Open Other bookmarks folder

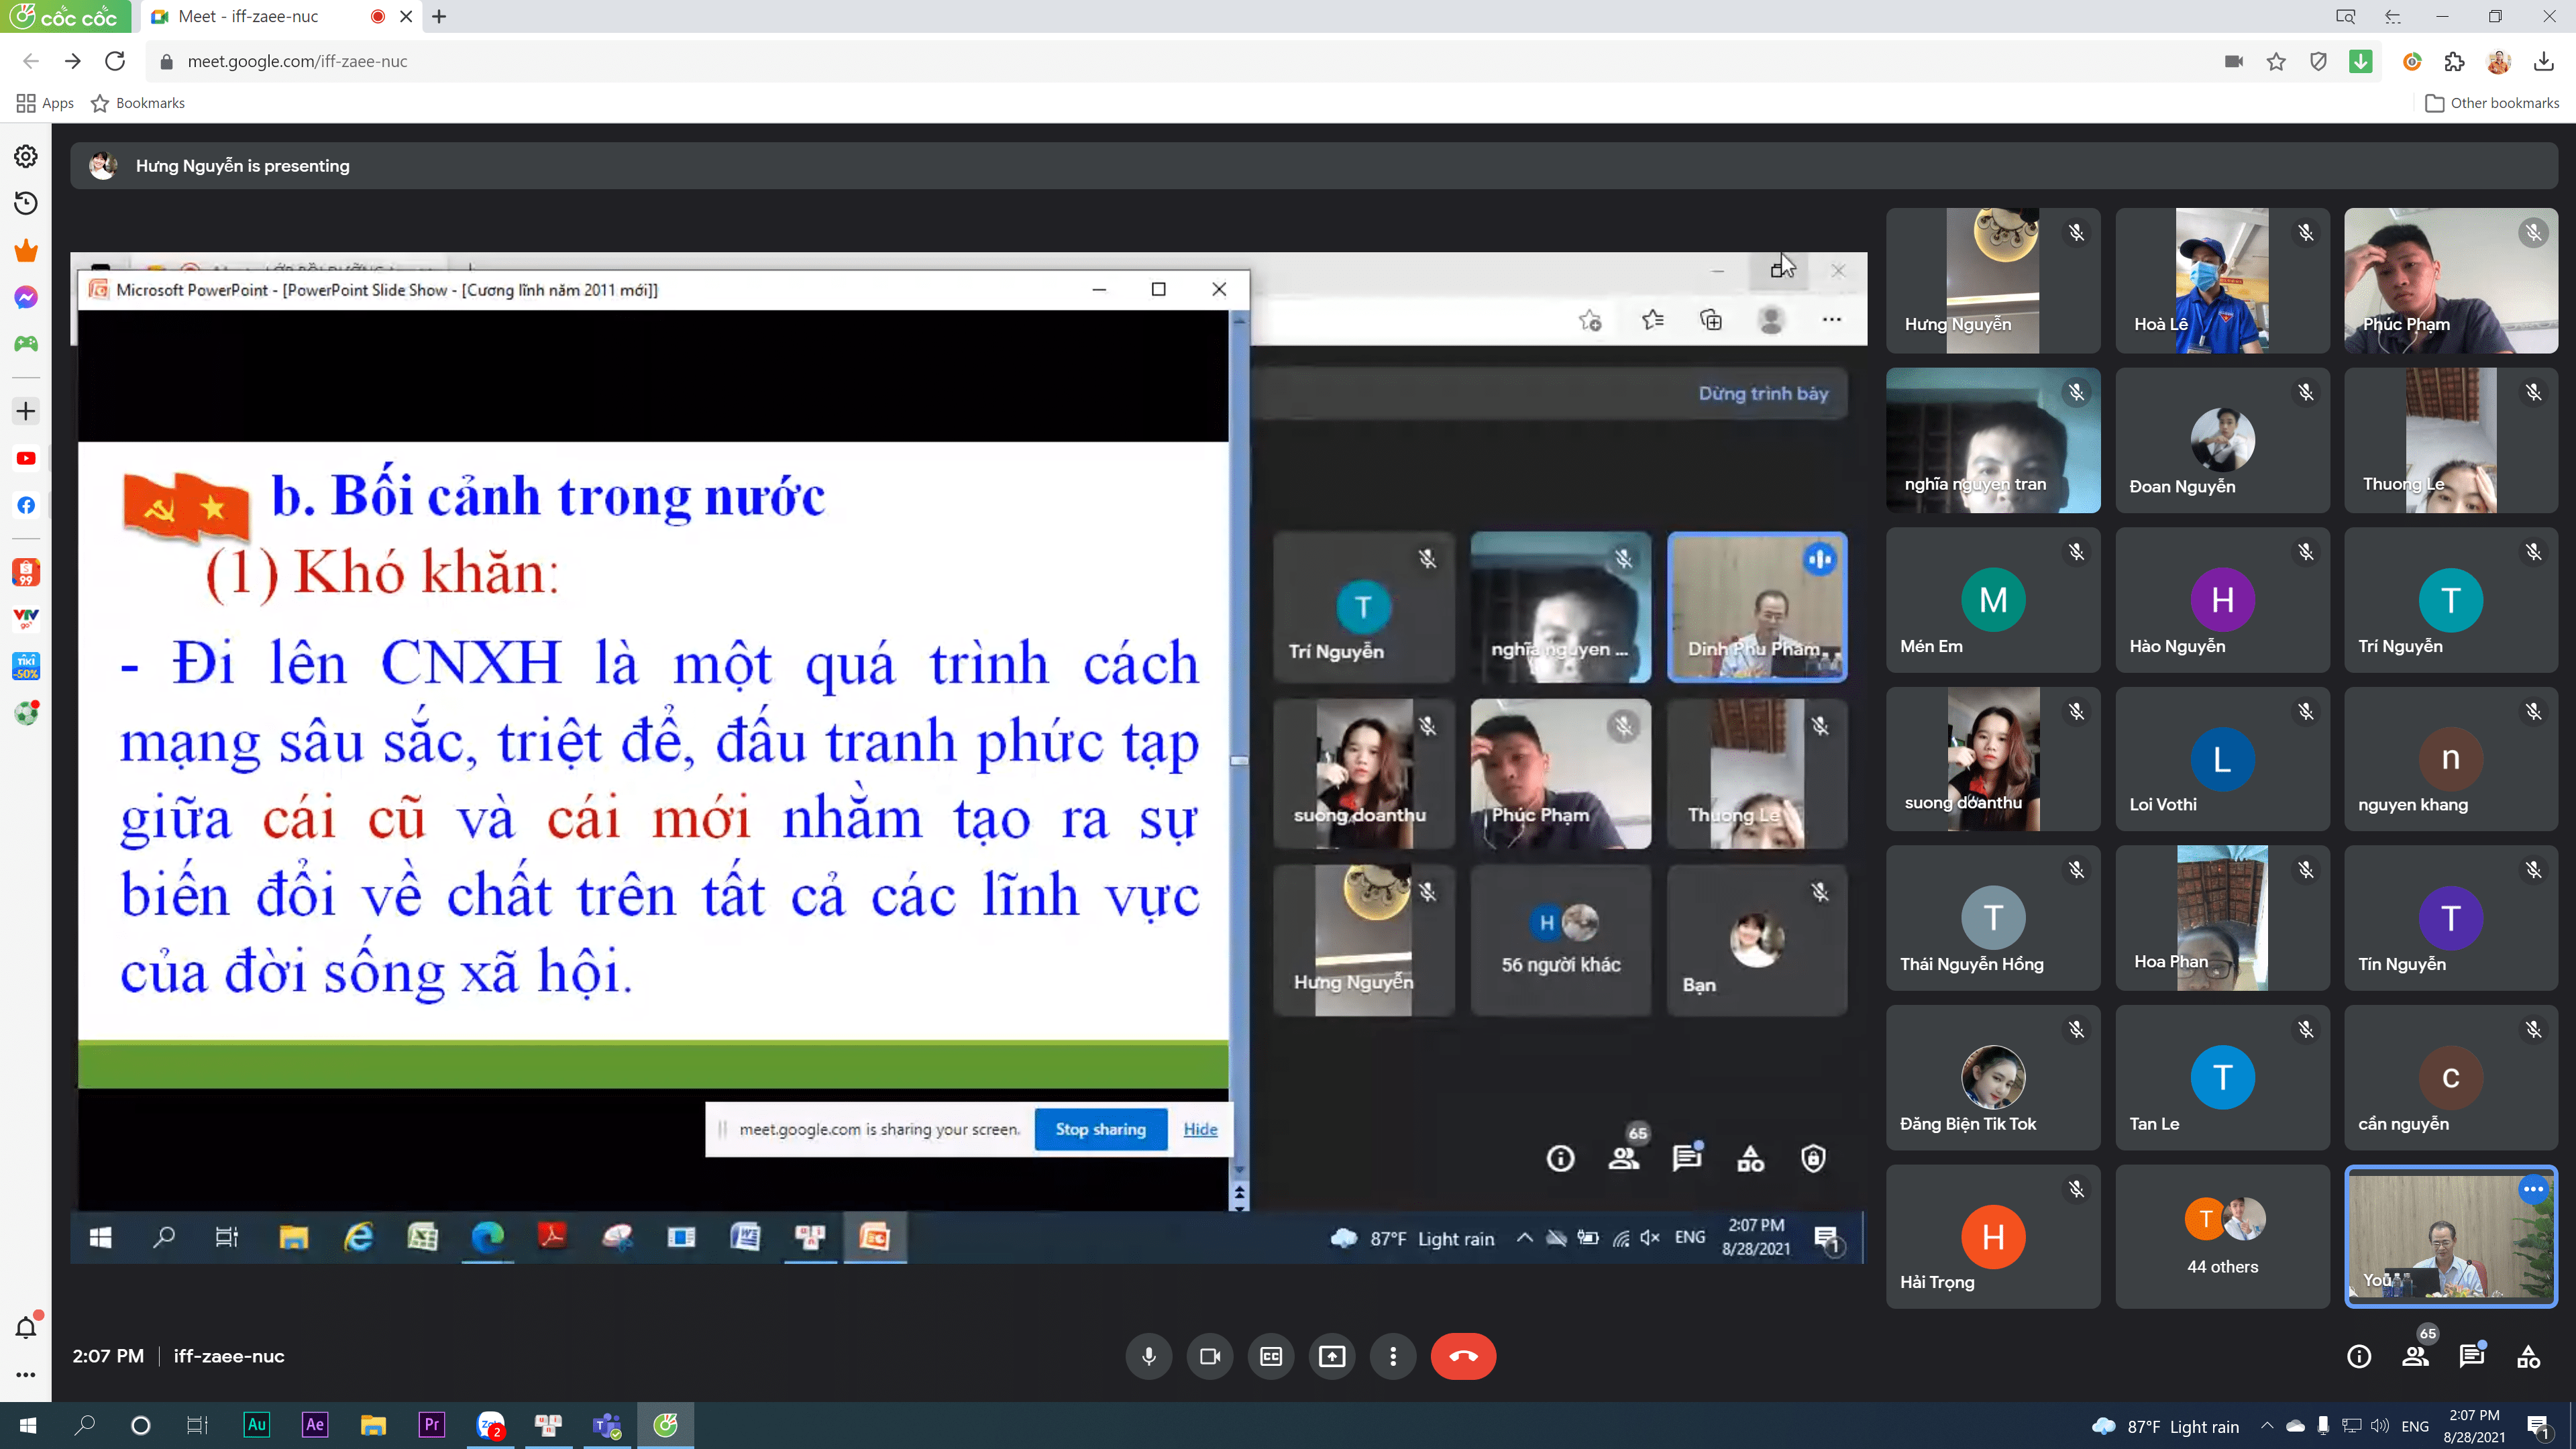click(2492, 103)
